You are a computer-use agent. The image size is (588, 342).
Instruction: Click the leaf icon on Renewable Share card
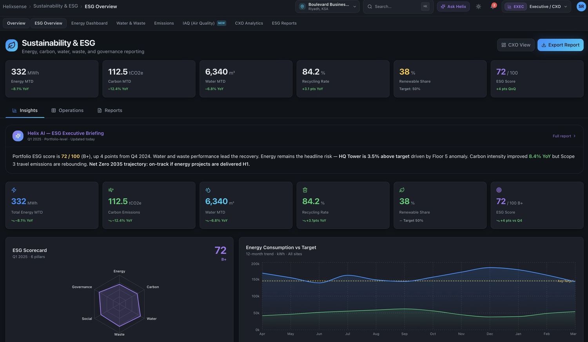(x=402, y=190)
